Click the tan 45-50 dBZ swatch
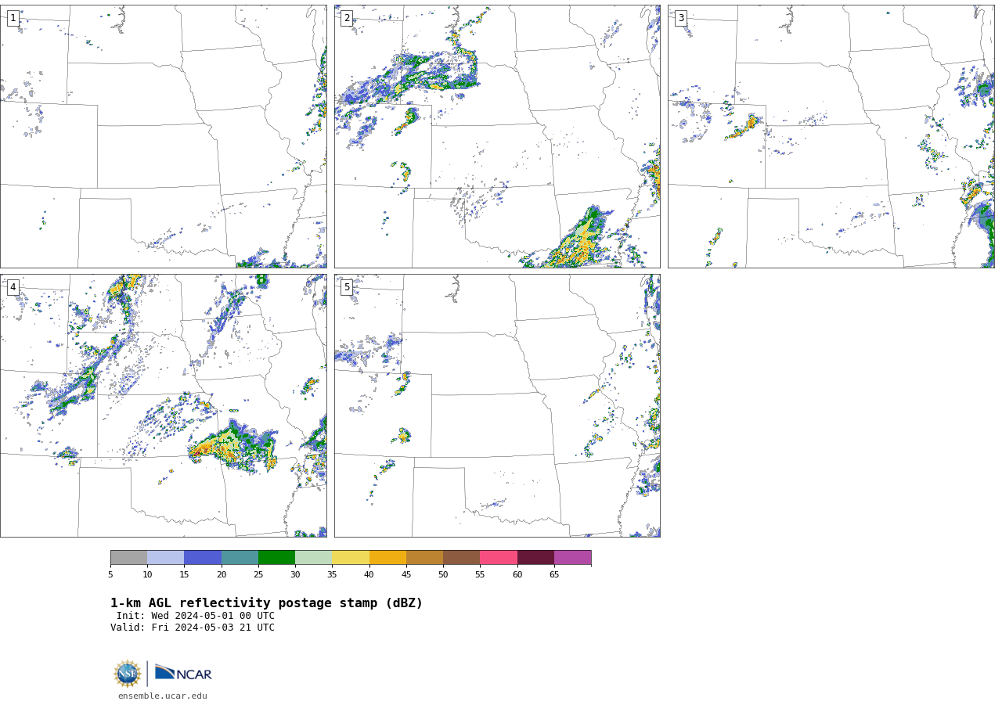Viewport: 1002px width, 705px height. (424, 557)
